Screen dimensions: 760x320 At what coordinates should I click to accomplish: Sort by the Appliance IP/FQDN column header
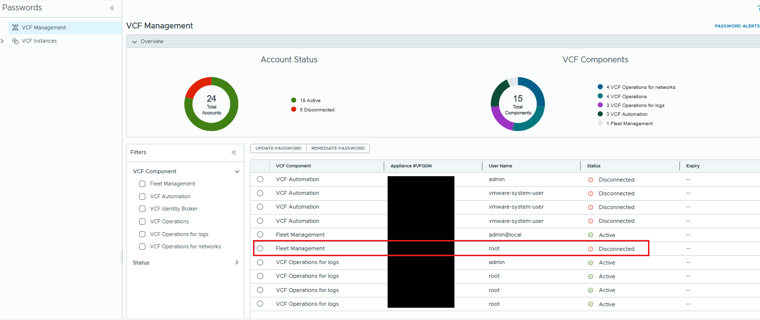click(412, 166)
